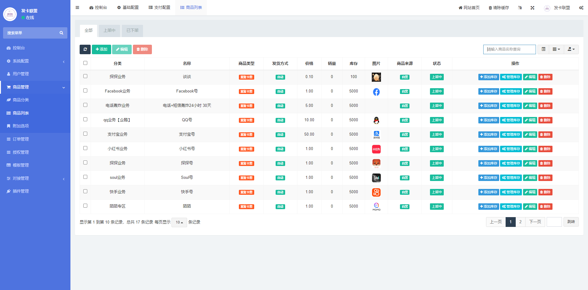Click 管理库存 for the 快手号 row
Screen dimensions: 588x290
pos(511,192)
